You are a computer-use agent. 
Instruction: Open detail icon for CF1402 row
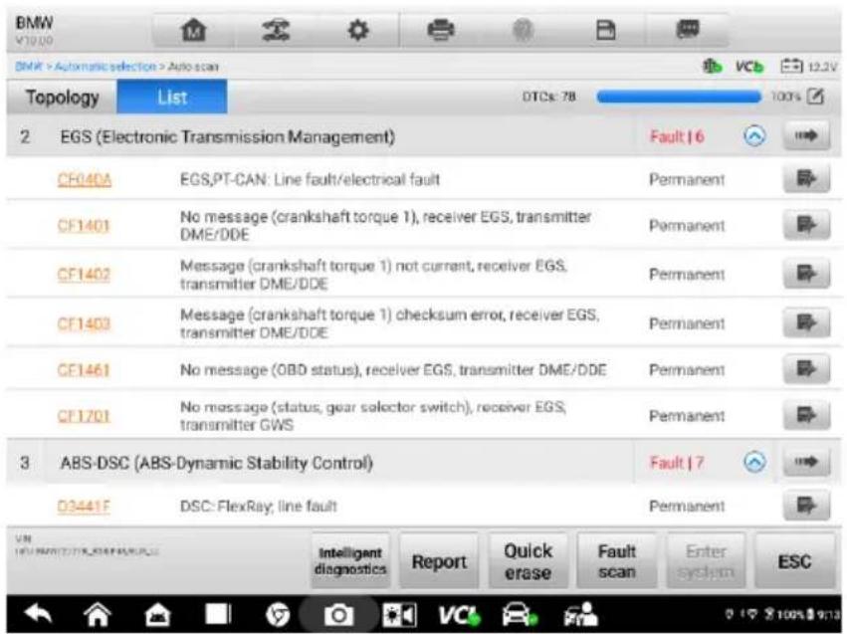[x=806, y=275]
